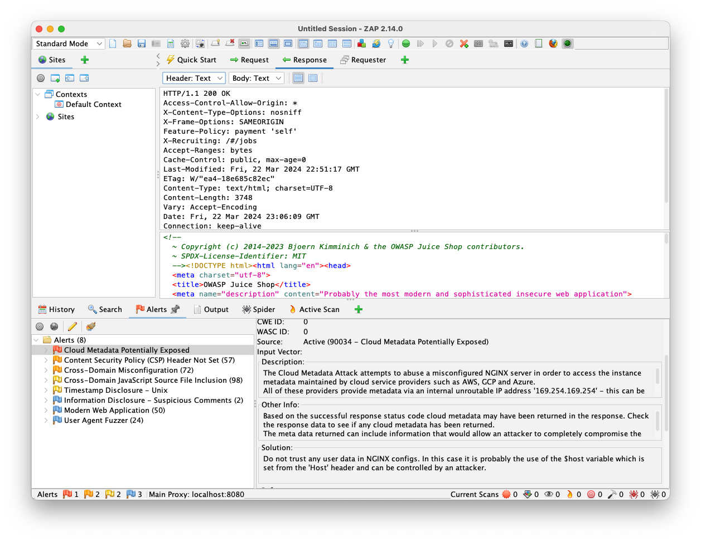701x541 pixels.
Task: Toggle the pin icon on Alerts tab
Action: pyautogui.click(x=175, y=309)
